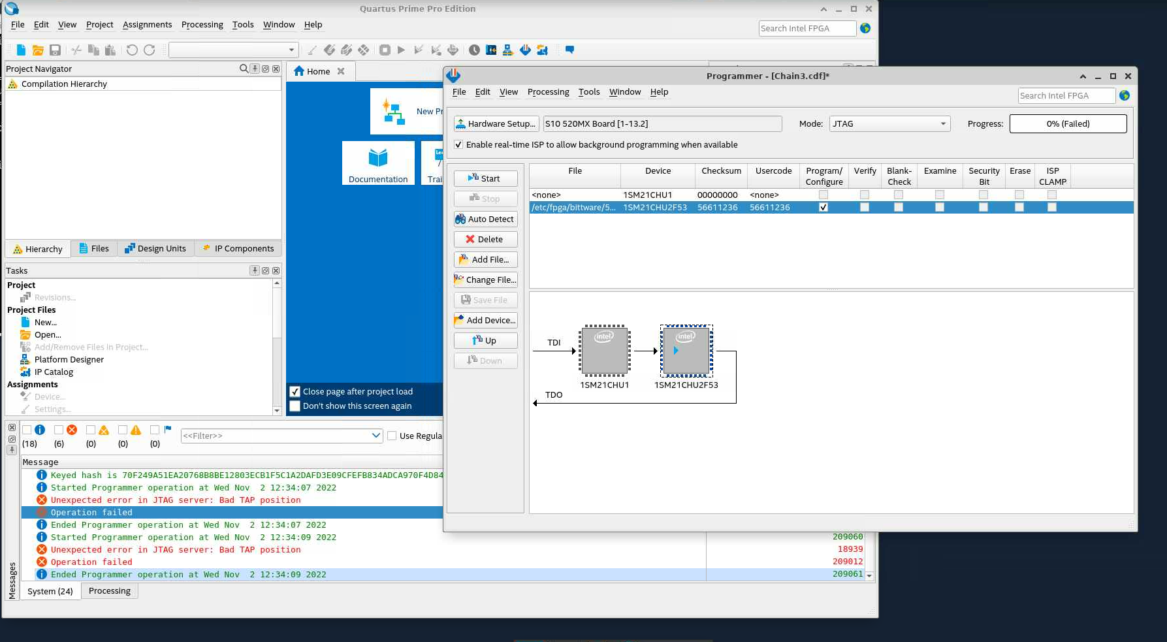Toggle Close page after project load checkbox
The image size is (1167, 642).
[295, 392]
